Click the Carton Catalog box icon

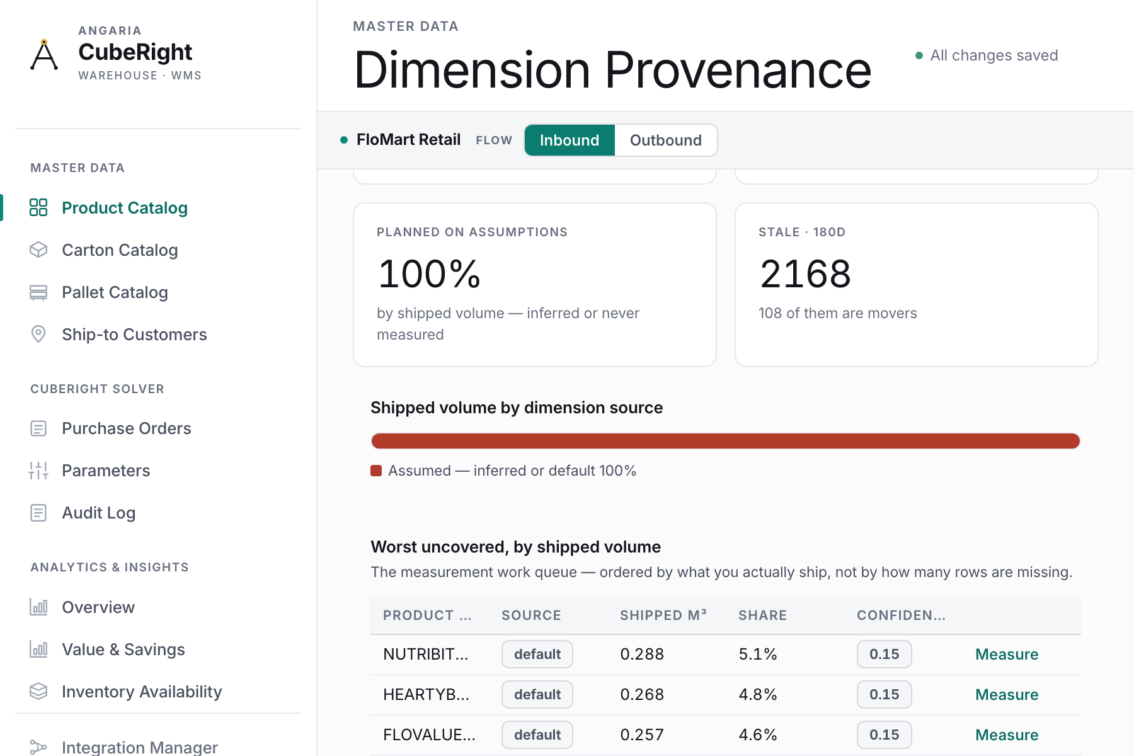coord(38,250)
